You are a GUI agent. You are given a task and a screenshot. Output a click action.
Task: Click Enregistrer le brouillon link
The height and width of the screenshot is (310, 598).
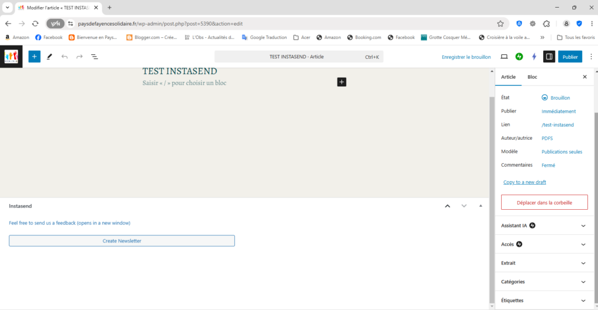466,57
